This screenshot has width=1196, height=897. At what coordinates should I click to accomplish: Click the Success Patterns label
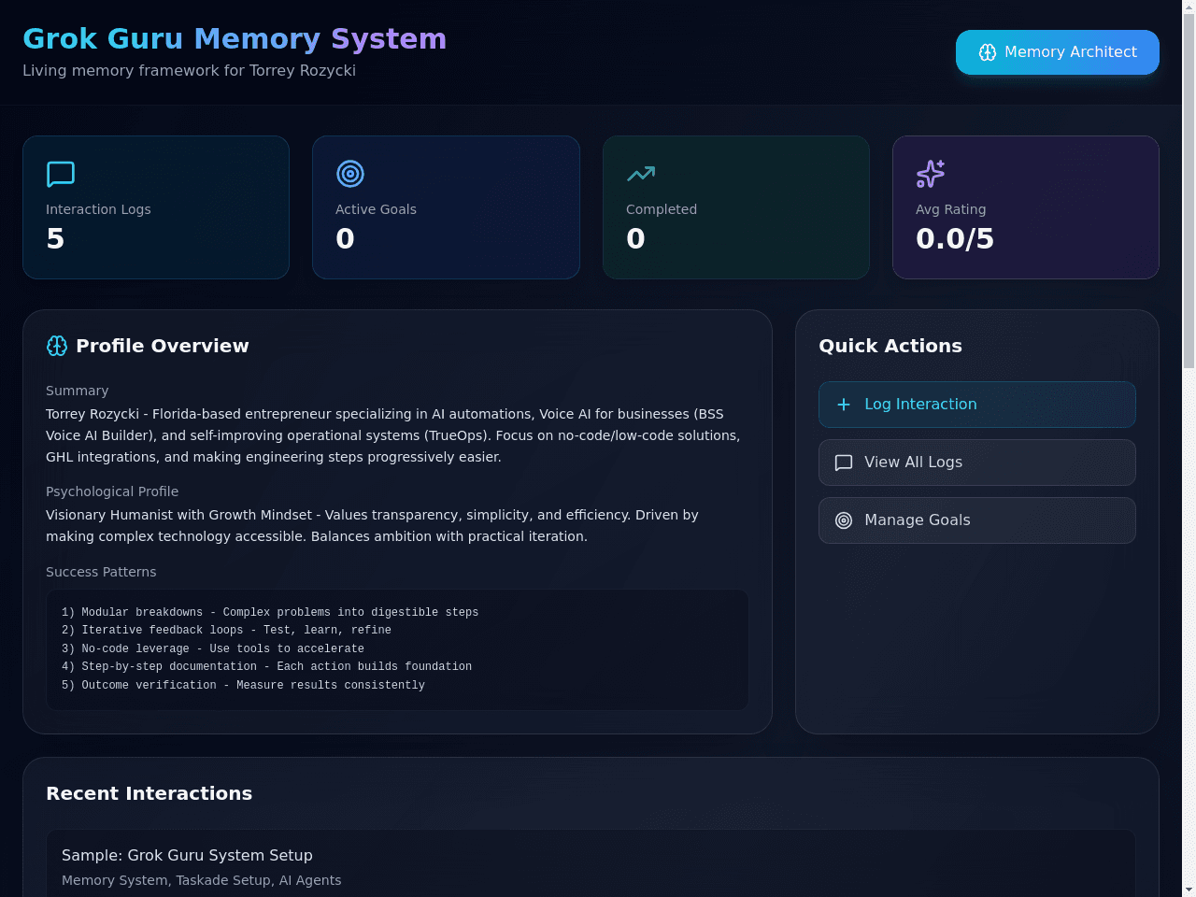tap(101, 572)
